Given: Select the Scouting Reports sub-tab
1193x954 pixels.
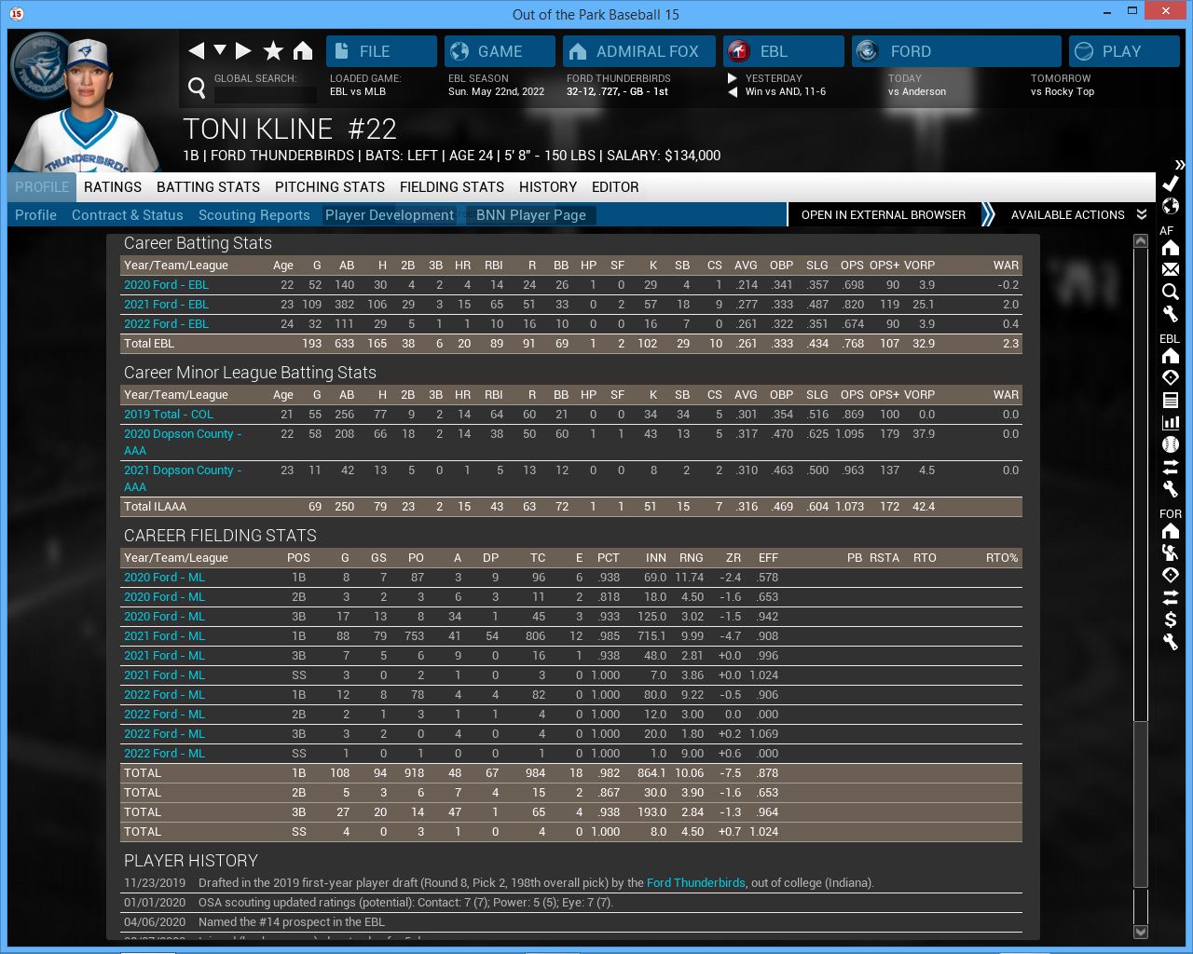Looking at the screenshot, I should coord(254,215).
